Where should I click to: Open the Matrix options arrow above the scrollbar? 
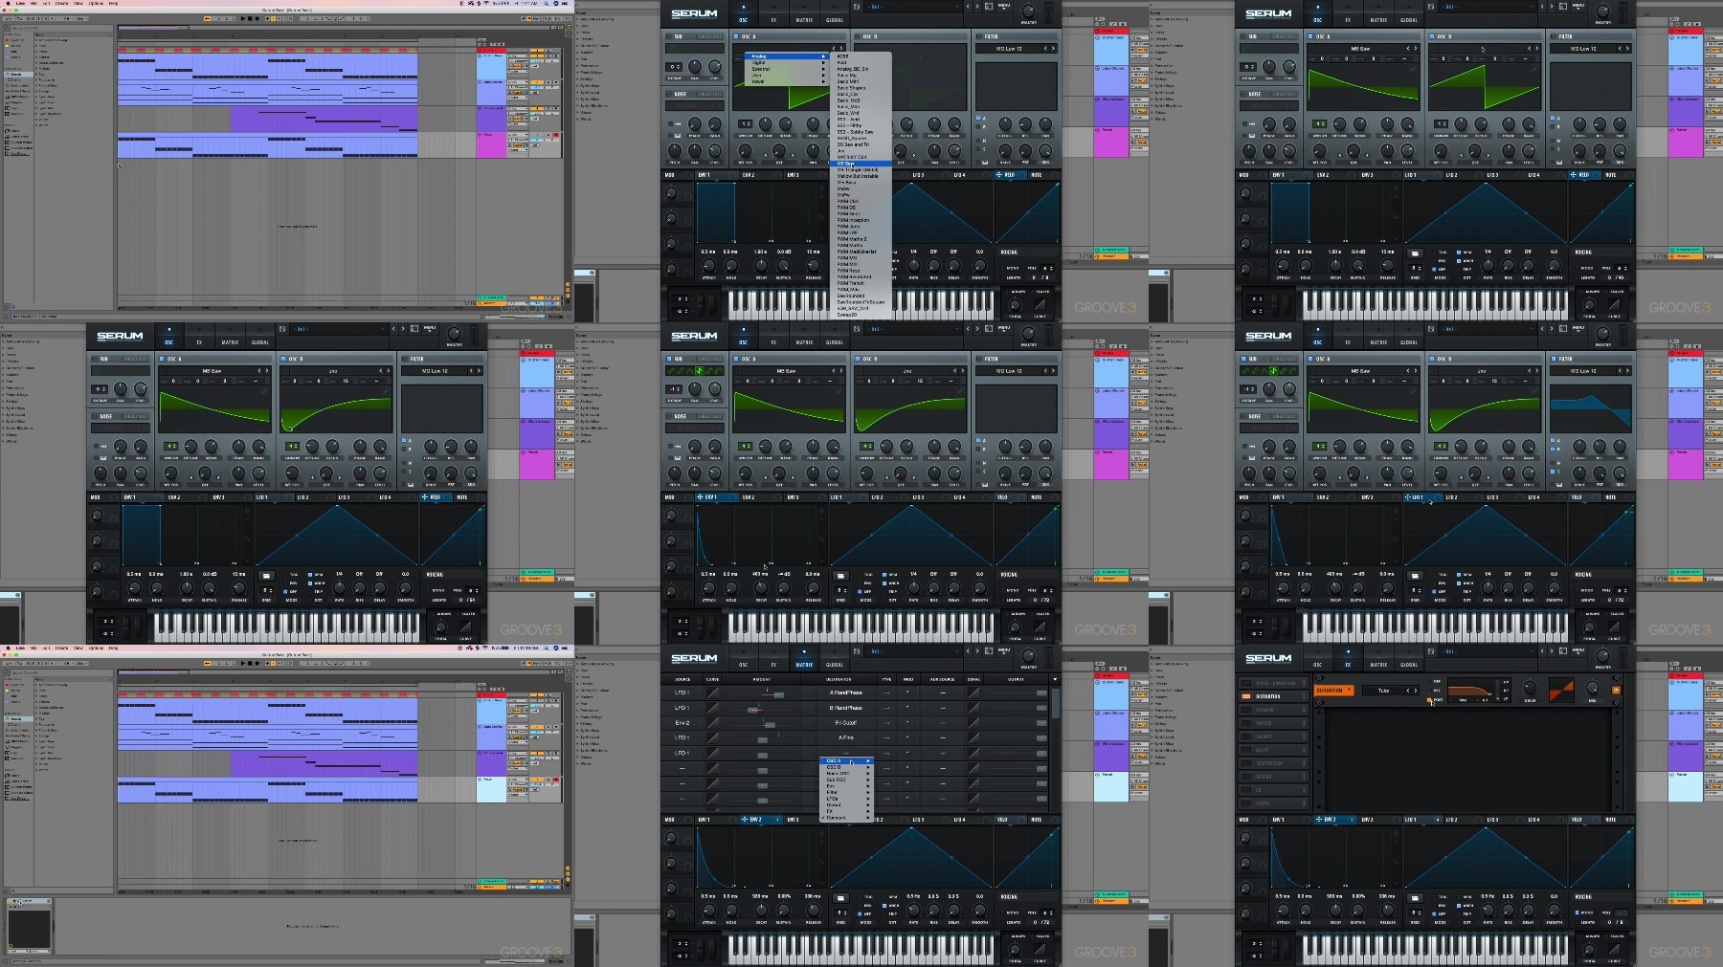coord(1054,679)
